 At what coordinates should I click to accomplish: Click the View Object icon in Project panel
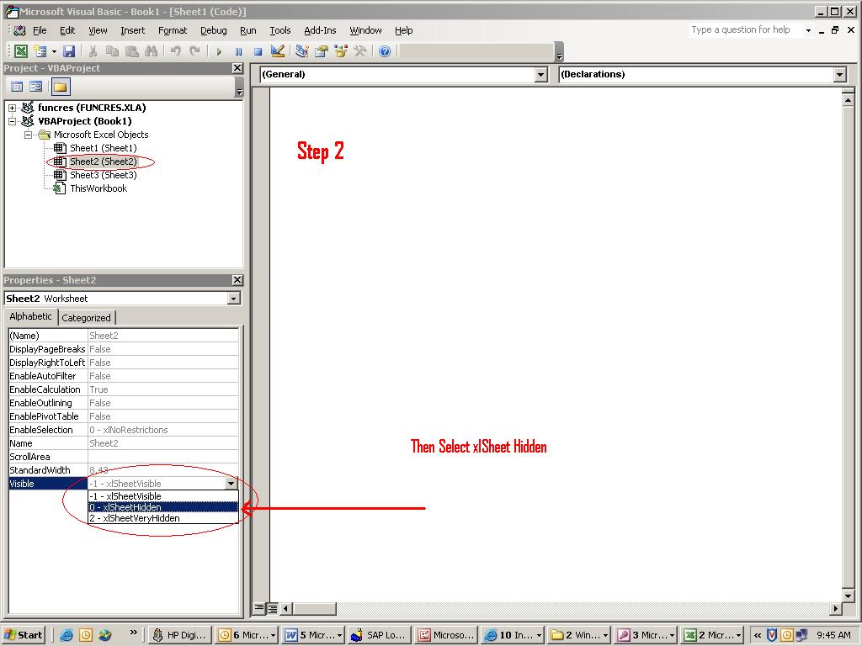[36, 87]
